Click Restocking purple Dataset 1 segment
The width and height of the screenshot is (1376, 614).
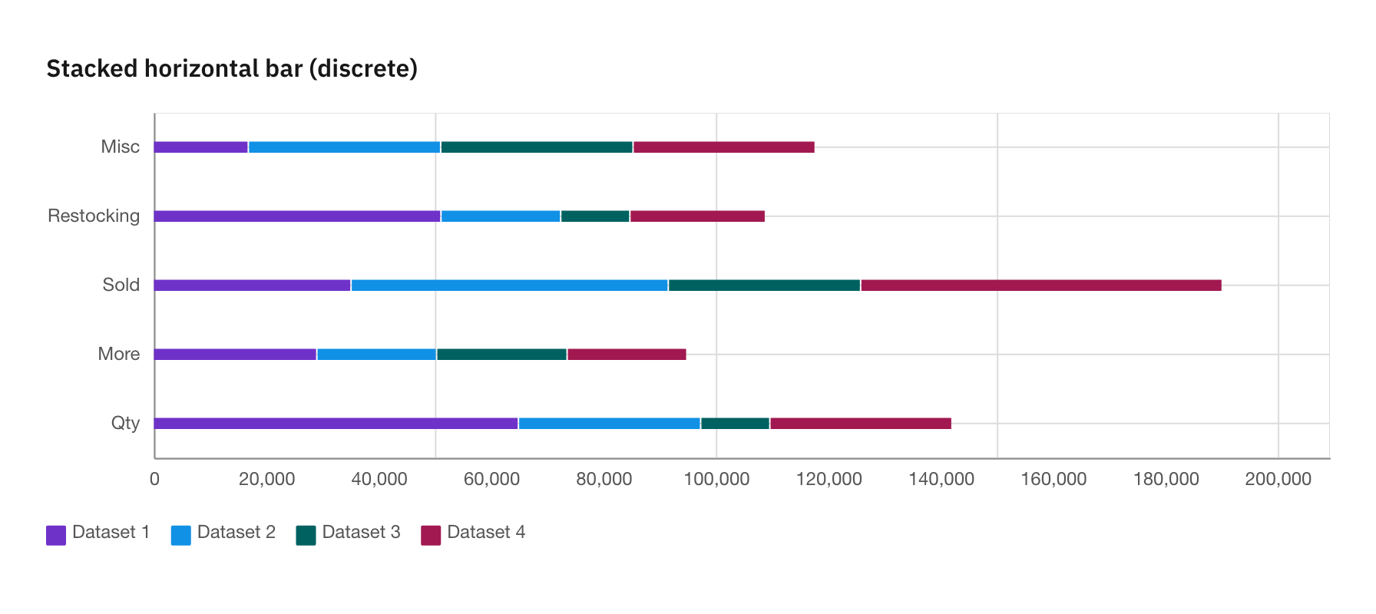point(297,216)
